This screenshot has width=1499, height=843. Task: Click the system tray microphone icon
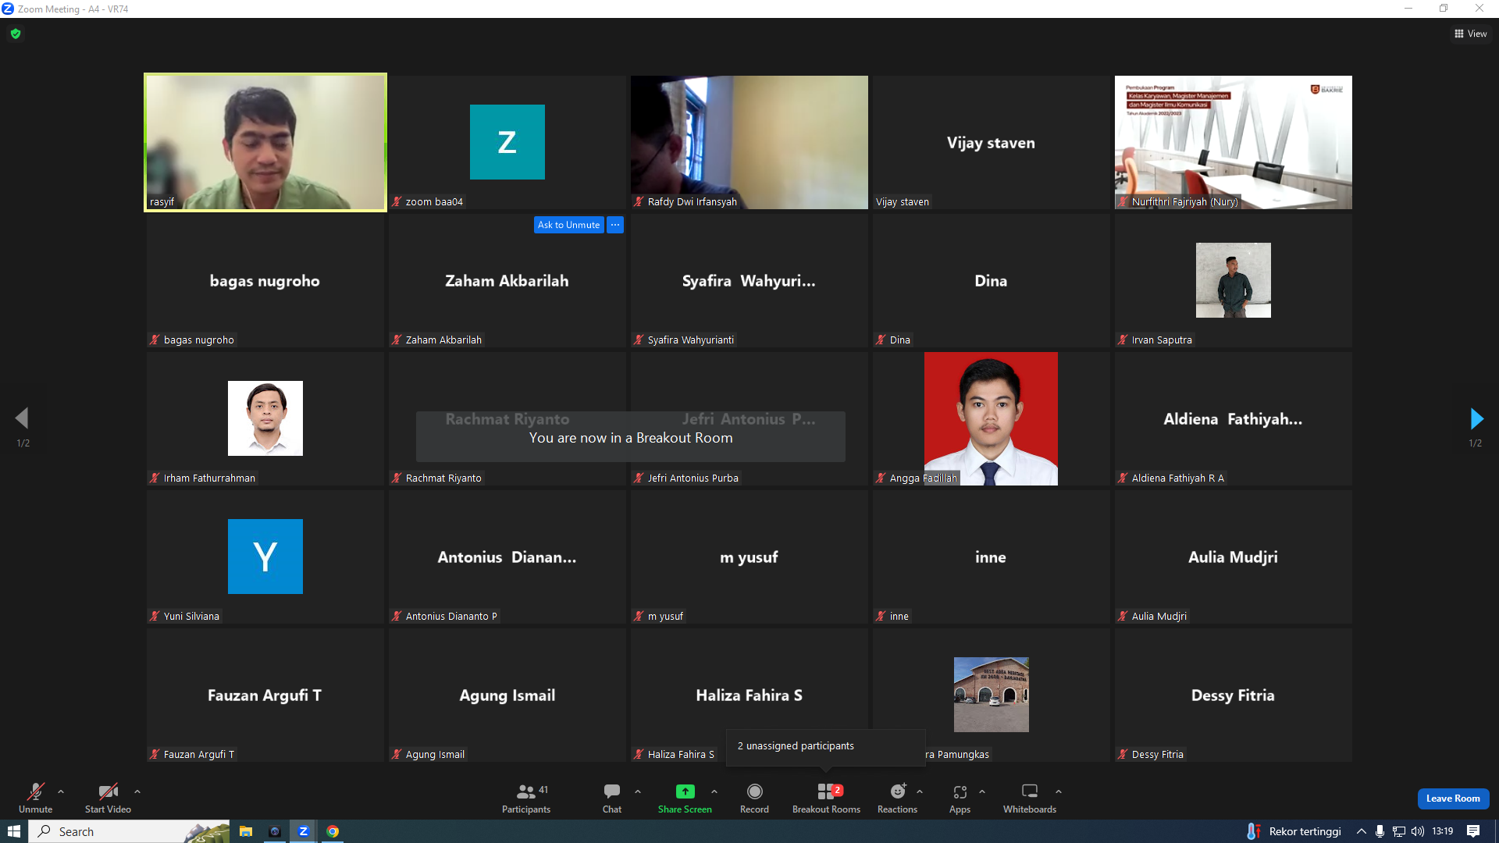pyautogui.click(x=1380, y=831)
